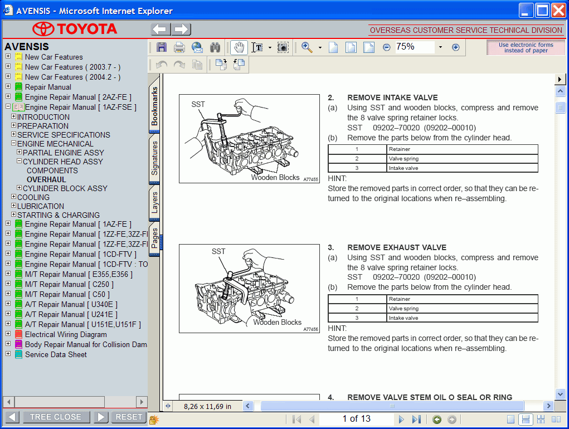569x429 pixels.
Task: Open the Pages panel tab
Action: coord(154,237)
